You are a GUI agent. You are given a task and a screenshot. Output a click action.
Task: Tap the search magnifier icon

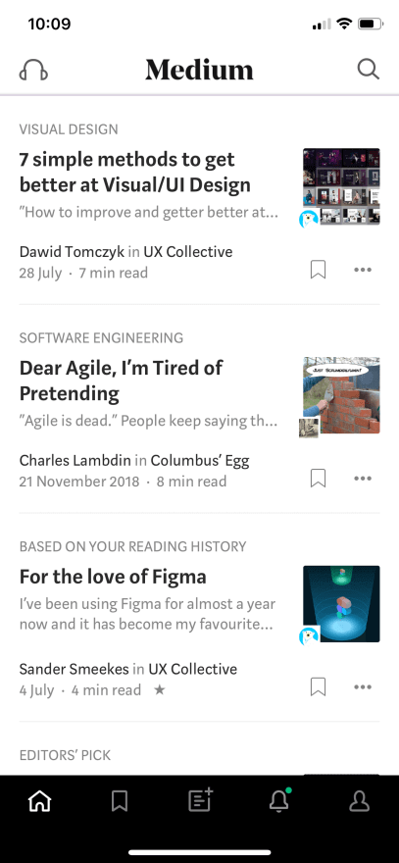[x=369, y=70]
